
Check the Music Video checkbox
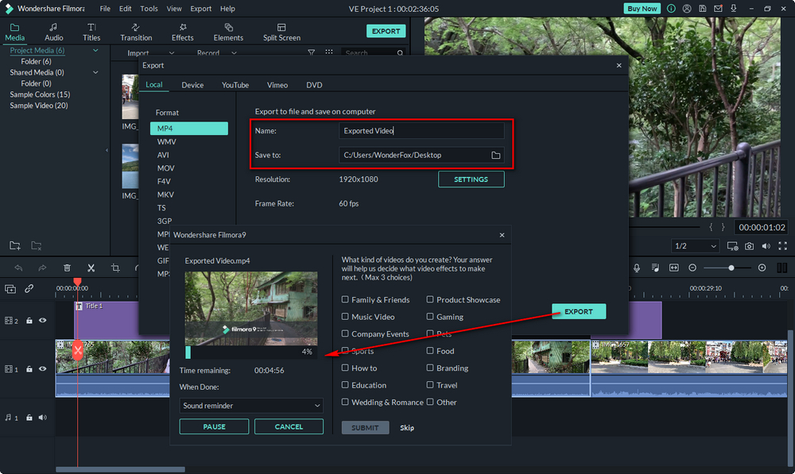point(345,317)
